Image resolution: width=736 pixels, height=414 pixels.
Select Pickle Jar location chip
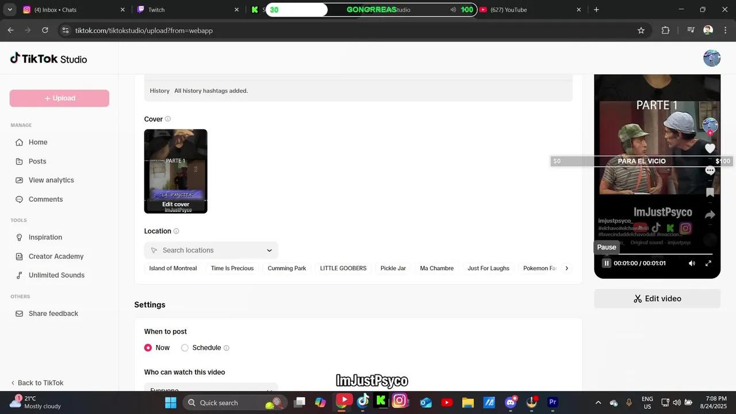tap(393, 268)
